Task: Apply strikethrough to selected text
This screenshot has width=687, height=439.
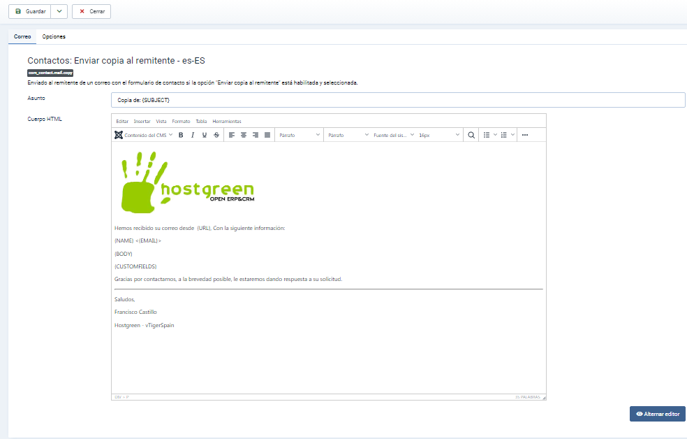Action: [216, 135]
